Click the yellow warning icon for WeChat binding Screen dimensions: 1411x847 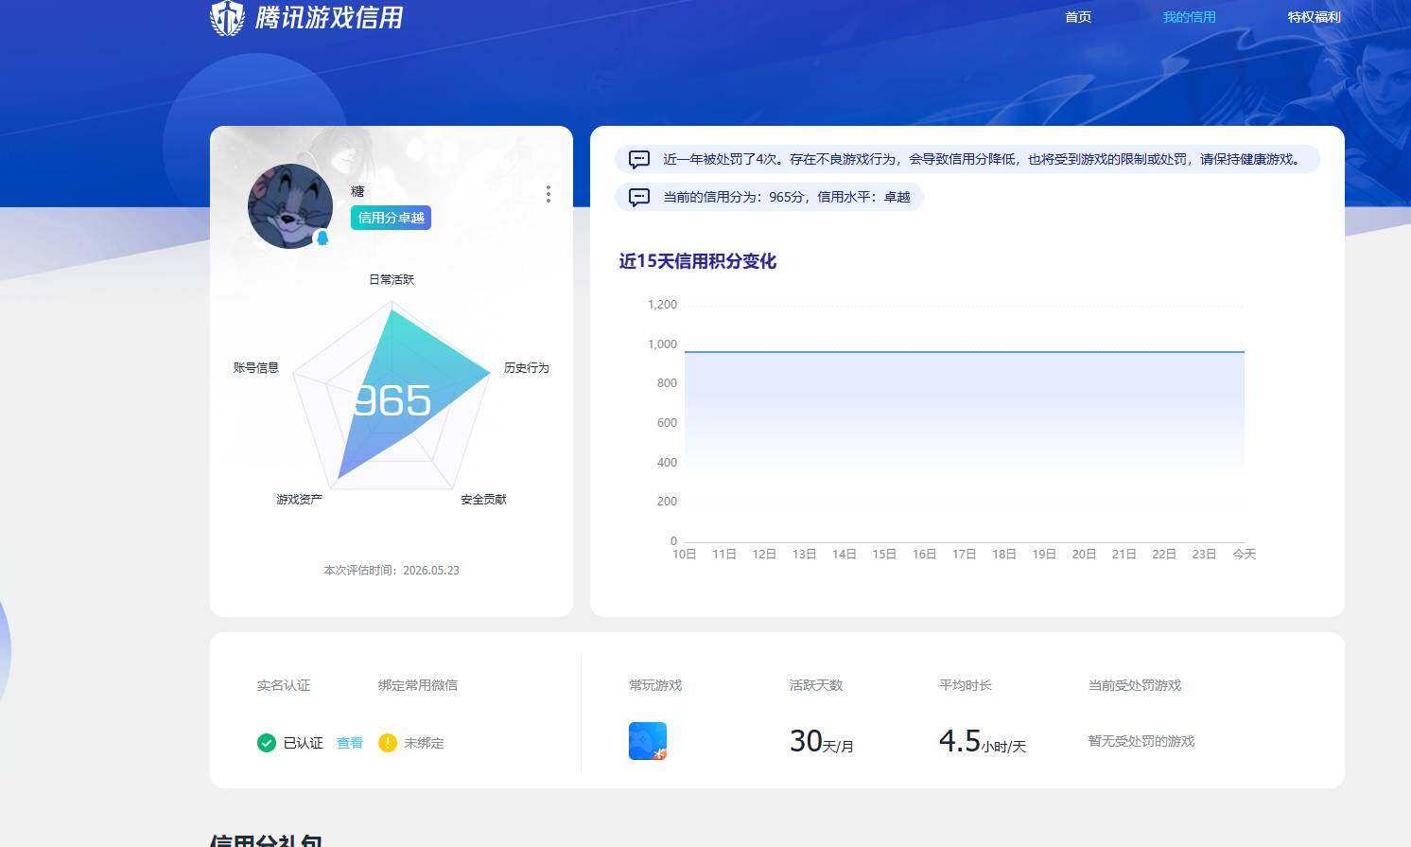pyautogui.click(x=388, y=743)
